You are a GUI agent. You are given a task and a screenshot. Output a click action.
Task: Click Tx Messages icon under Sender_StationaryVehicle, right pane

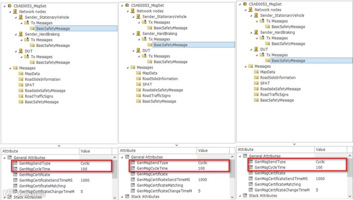262,21
